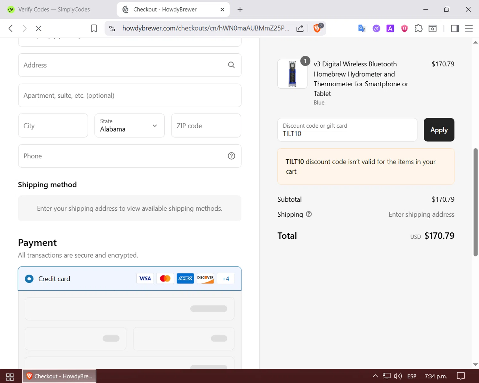Open the extensions puzzle-piece menu

[418, 28]
